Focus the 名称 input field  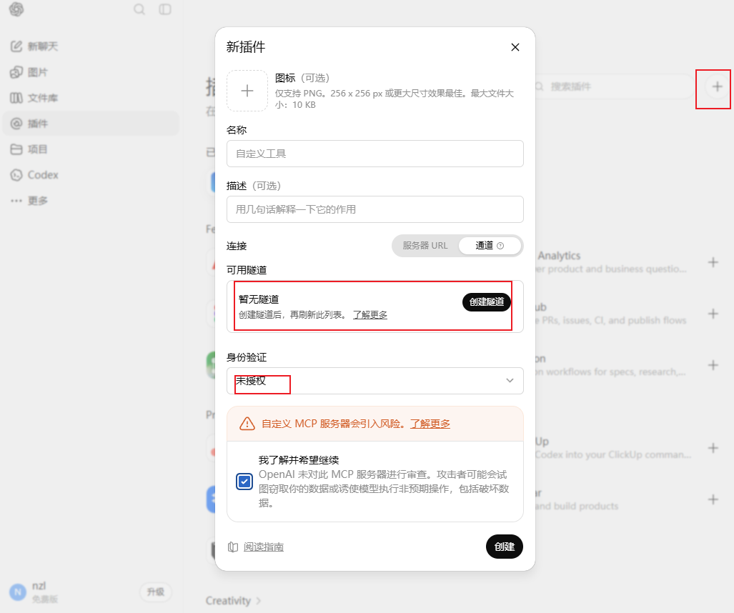click(x=375, y=154)
